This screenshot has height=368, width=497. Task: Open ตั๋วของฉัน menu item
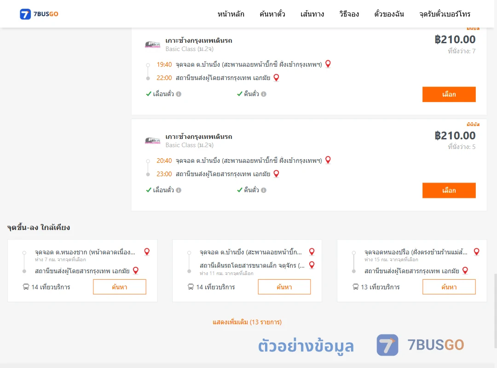coord(389,14)
